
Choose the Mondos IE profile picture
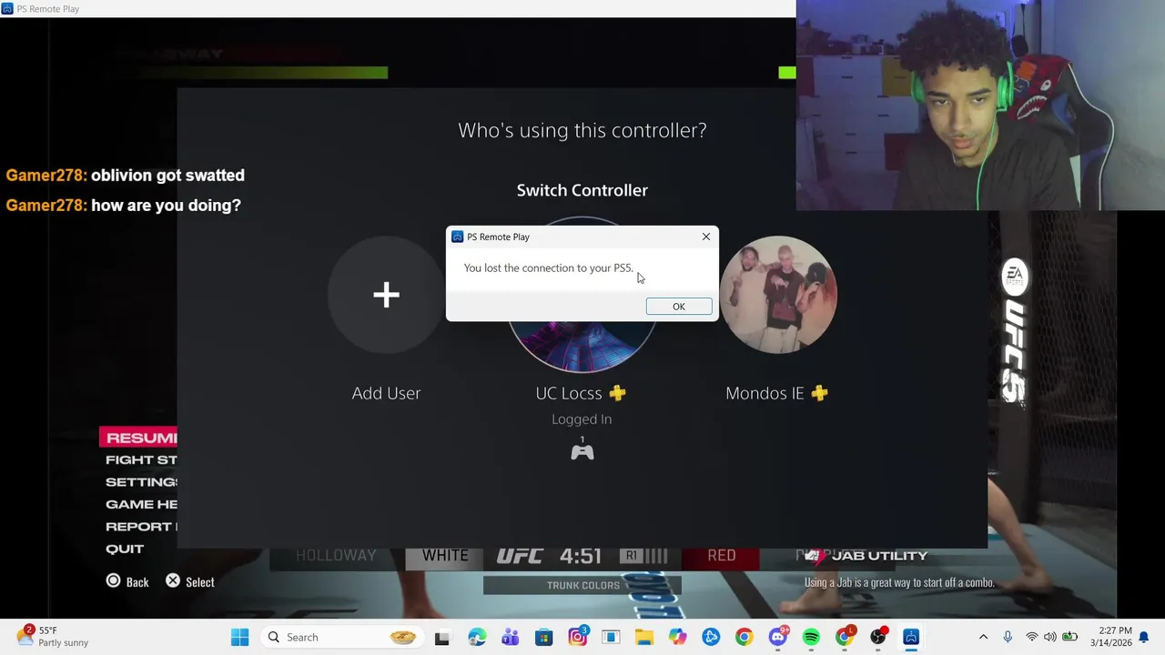point(778,295)
